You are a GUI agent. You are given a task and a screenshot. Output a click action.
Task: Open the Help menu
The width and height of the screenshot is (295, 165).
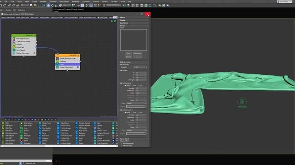[x=130, y=1]
